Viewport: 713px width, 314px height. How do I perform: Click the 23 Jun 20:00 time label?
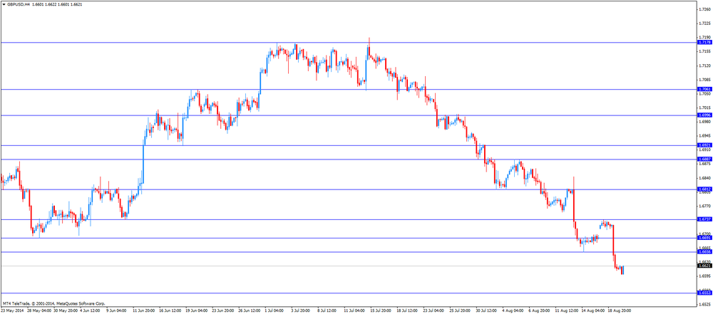click(x=224, y=311)
